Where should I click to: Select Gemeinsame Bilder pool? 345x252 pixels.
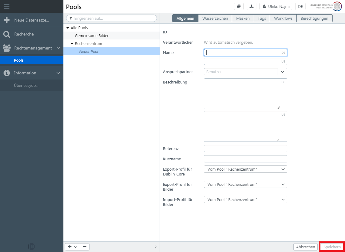[92, 36]
